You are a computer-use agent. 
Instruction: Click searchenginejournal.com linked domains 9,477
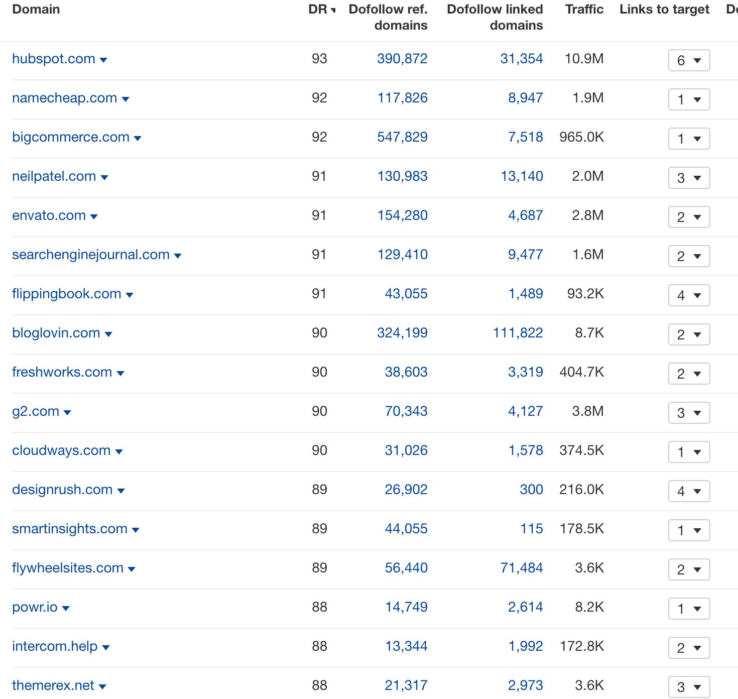pos(525,255)
